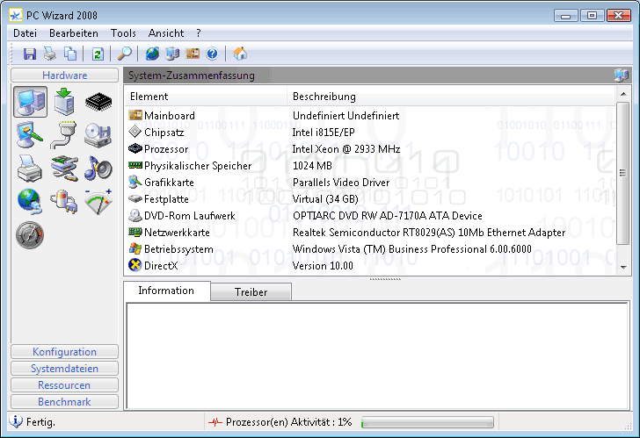Image resolution: width=640 pixels, height=438 pixels.
Task: Click the Home house toolbar icon
Action: [x=240, y=54]
